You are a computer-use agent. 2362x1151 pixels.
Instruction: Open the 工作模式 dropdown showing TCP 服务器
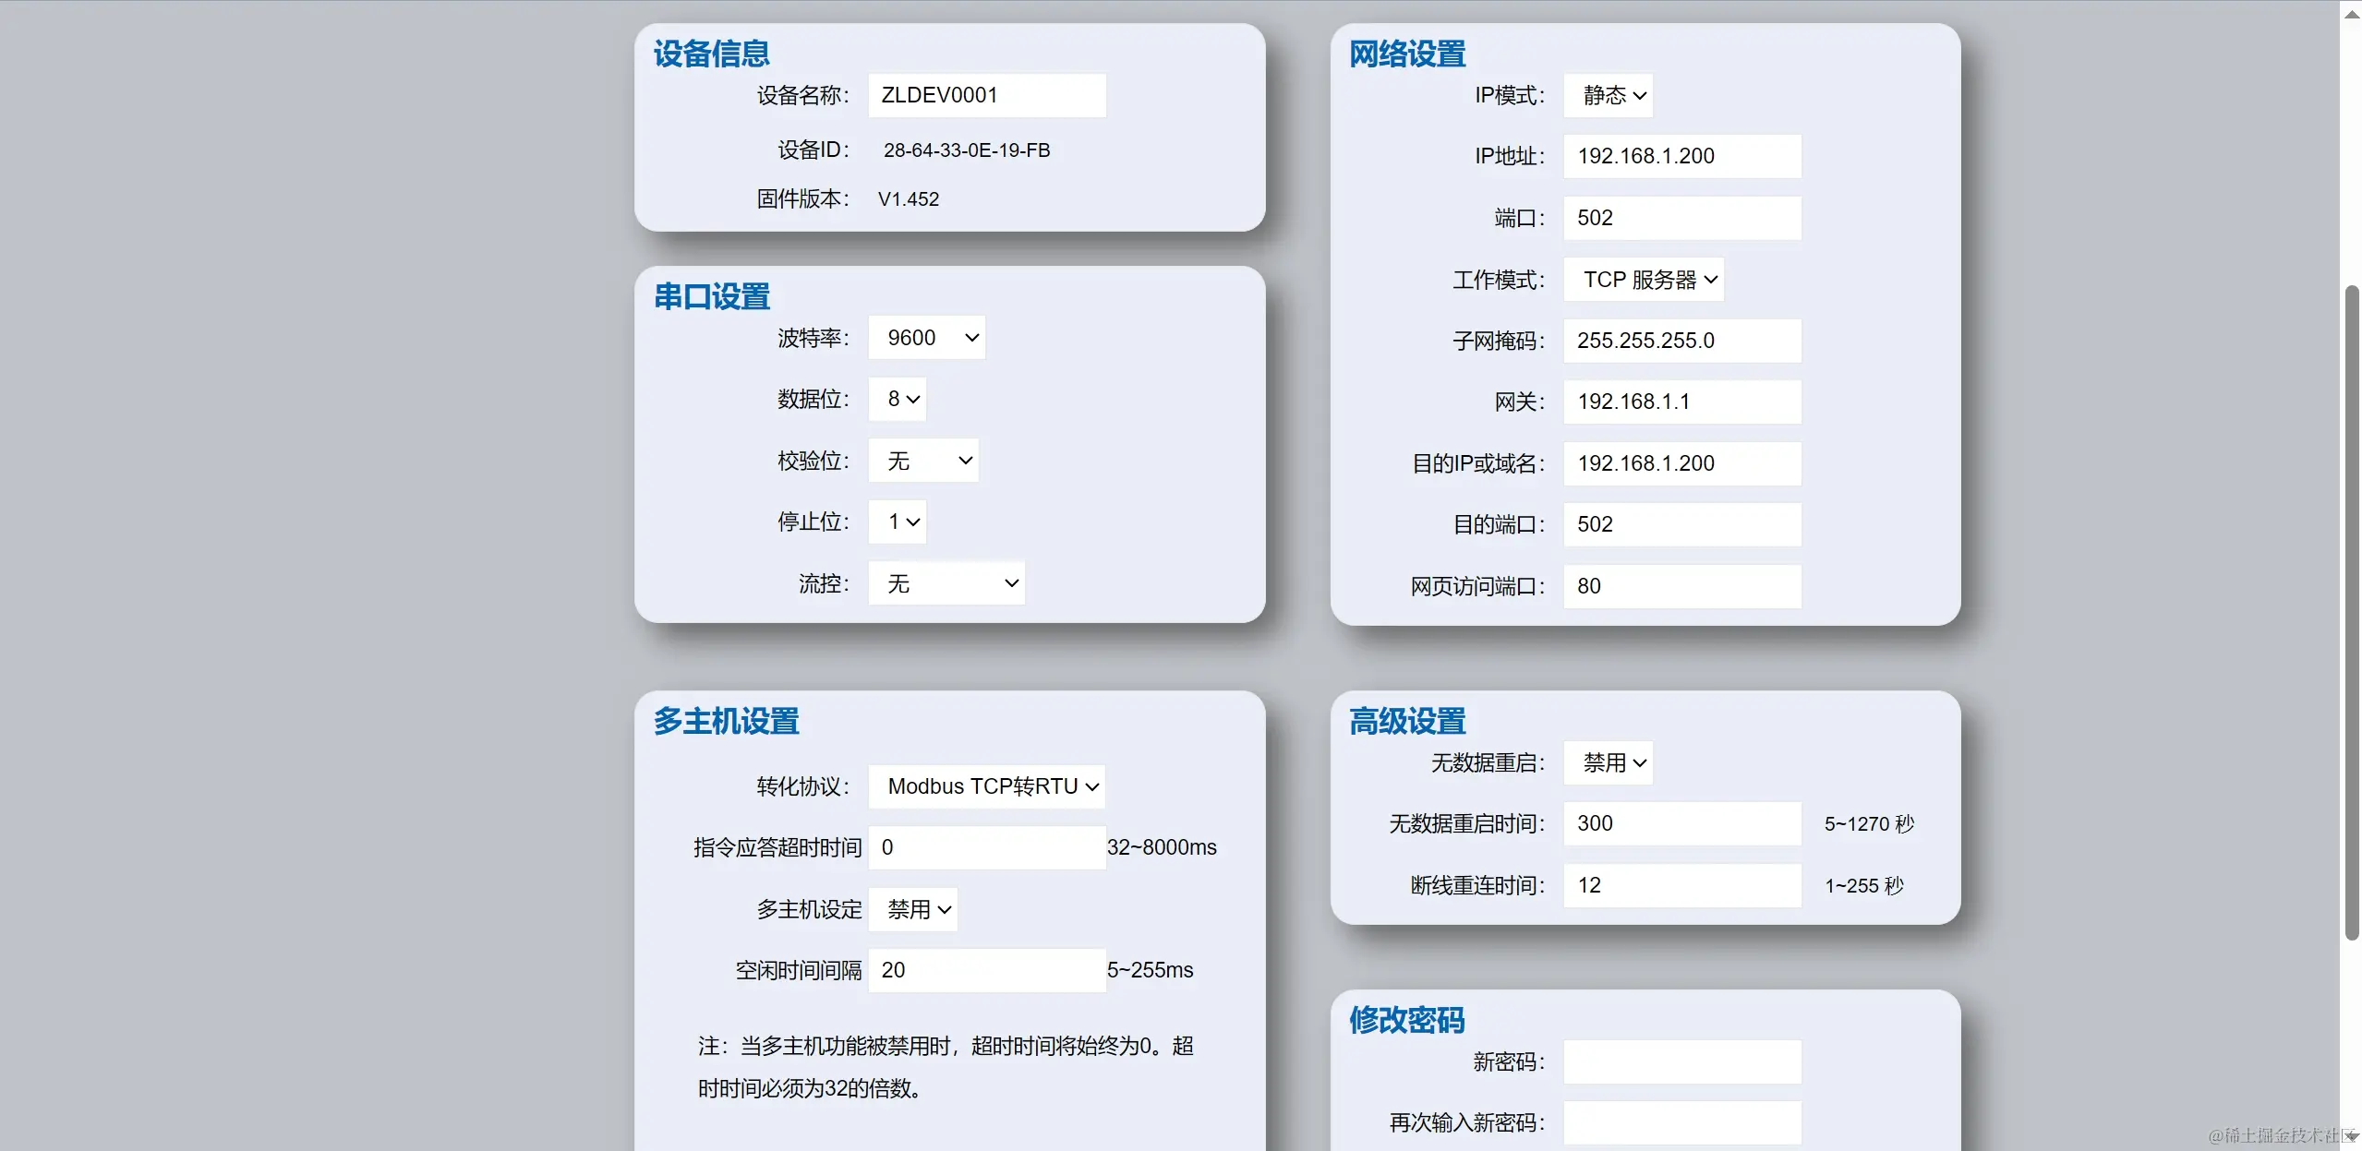click(x=1644, y=279)
